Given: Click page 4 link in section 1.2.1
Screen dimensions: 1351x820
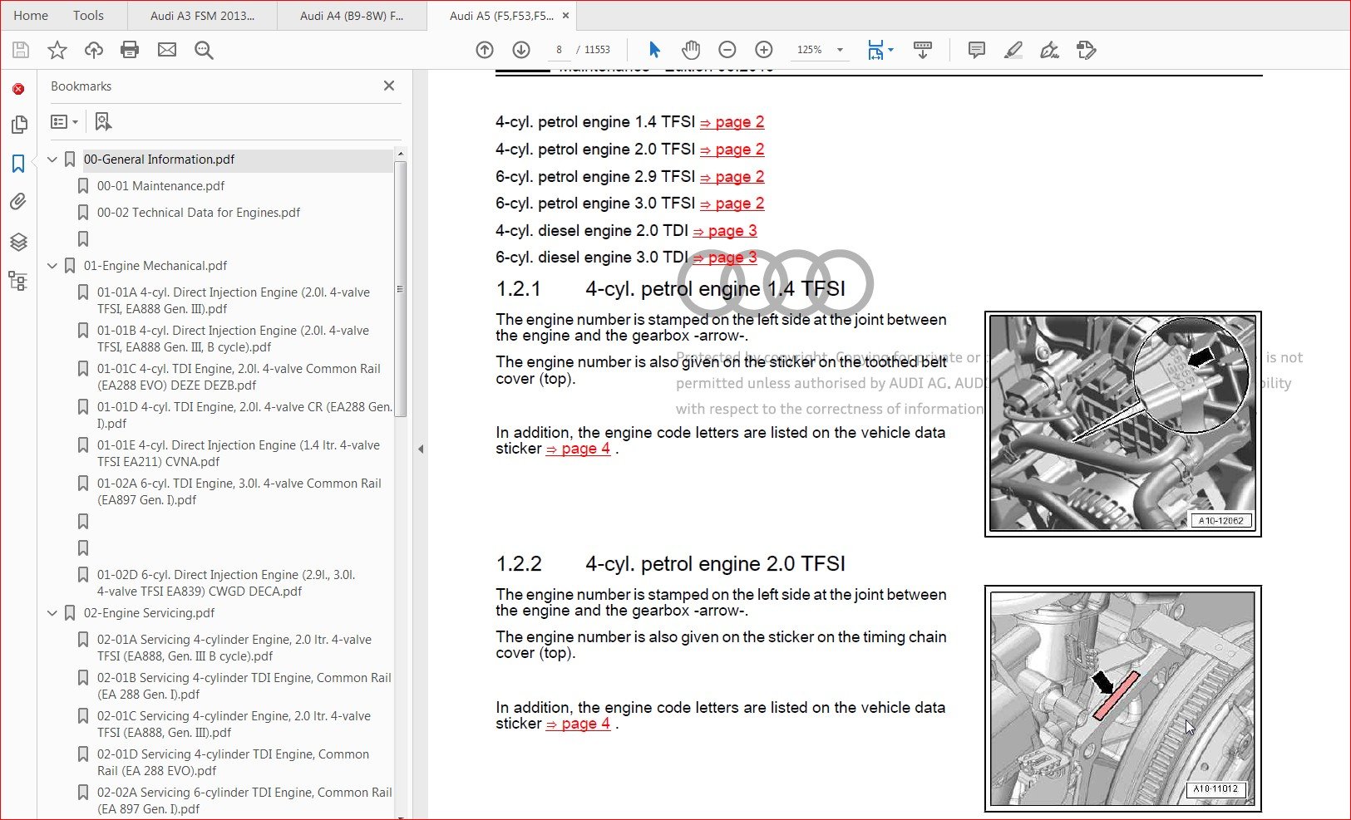Looking at the screenshot, I should 578,449.
